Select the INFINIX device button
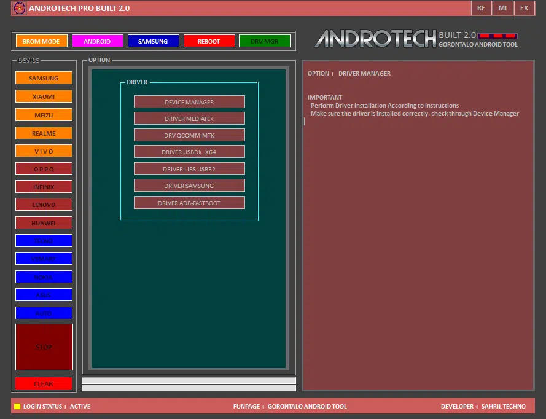 point(44,187)
